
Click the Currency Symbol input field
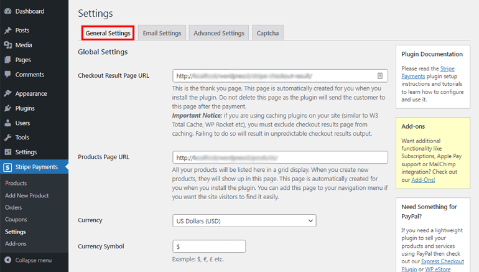click(x=209, y=246)
